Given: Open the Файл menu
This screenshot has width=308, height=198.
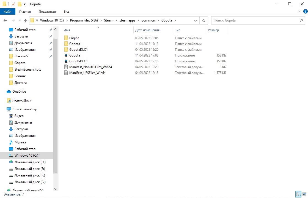Looking at the screenshot, I should coord(8,12).
